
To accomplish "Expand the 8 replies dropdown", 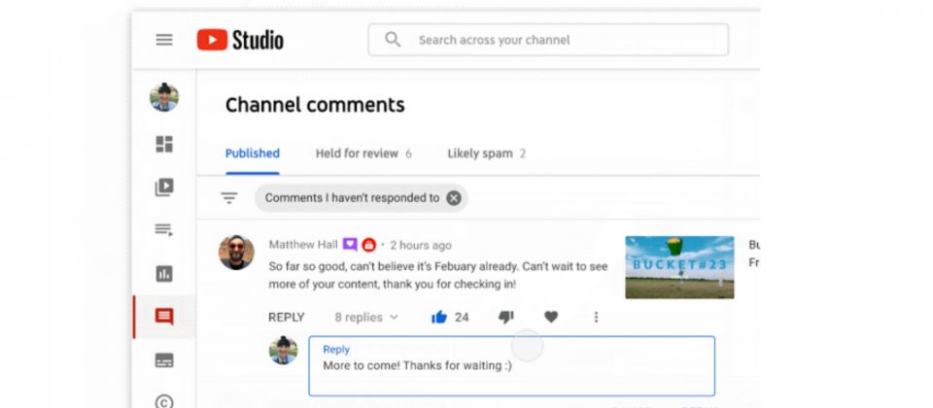I will point(366,318).
